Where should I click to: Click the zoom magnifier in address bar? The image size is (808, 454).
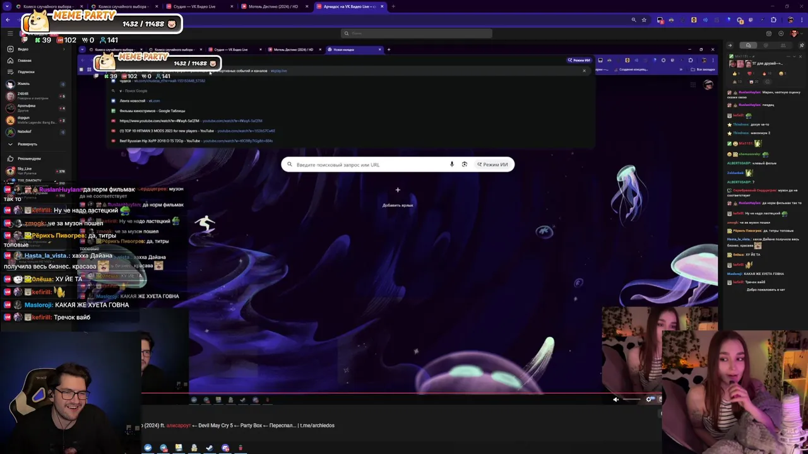point(634,20)
